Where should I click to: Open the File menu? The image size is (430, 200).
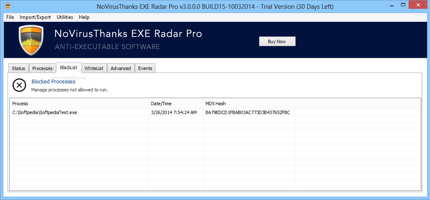tap(10, 17)
